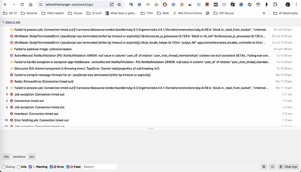Viewport: 301px width, 172px height.
Task: Switch to the env tab
Action: coord(32,157)
